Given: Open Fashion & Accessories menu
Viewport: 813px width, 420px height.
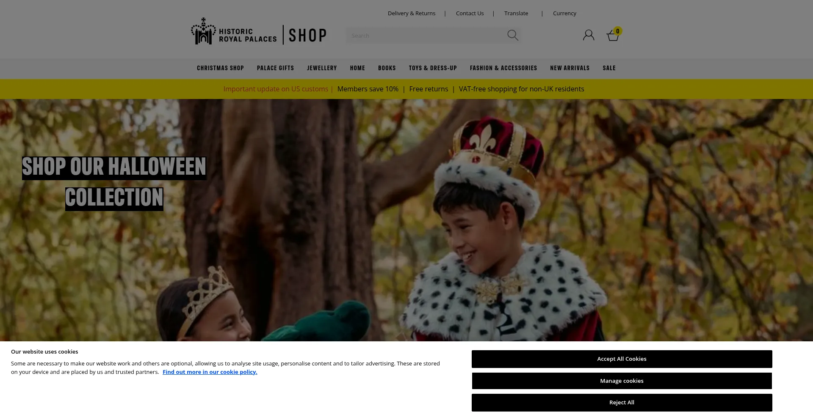Looking at the screenshot, I should [x=503, y=68].
